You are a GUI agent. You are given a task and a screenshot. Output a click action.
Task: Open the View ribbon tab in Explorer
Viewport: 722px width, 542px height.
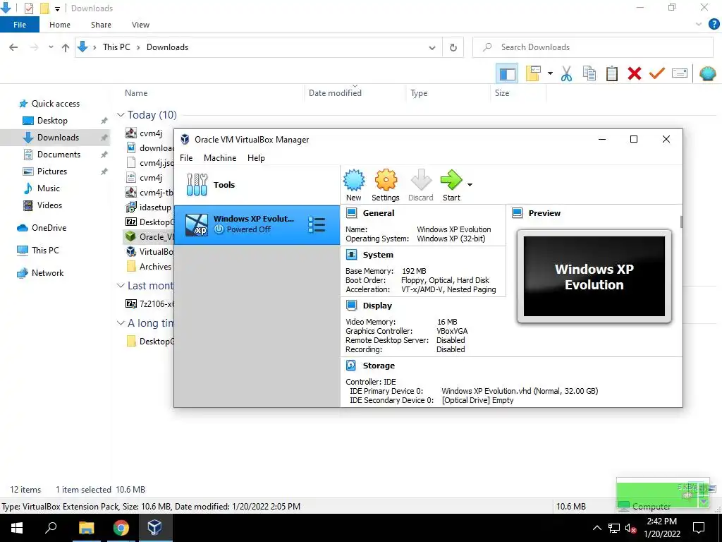(x=140, y=25)
